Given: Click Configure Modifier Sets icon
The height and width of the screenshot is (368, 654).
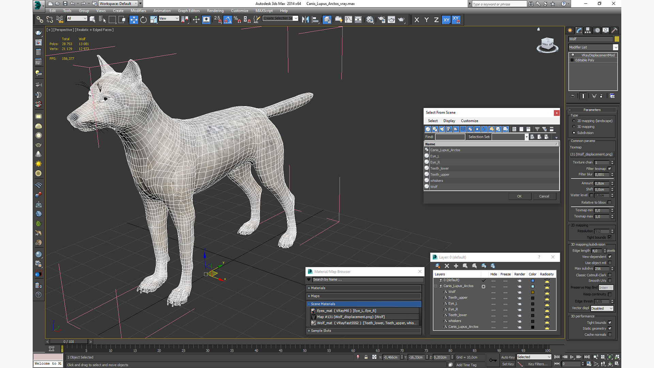Looking at the screenshot, I should (x=612, y=96).
